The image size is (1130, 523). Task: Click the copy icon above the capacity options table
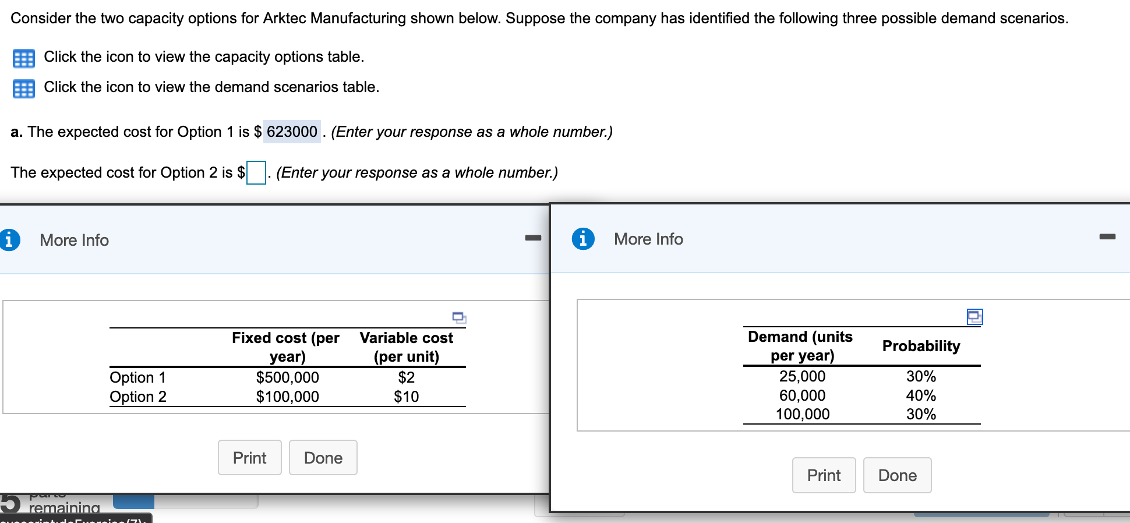[x=459, y=317]
